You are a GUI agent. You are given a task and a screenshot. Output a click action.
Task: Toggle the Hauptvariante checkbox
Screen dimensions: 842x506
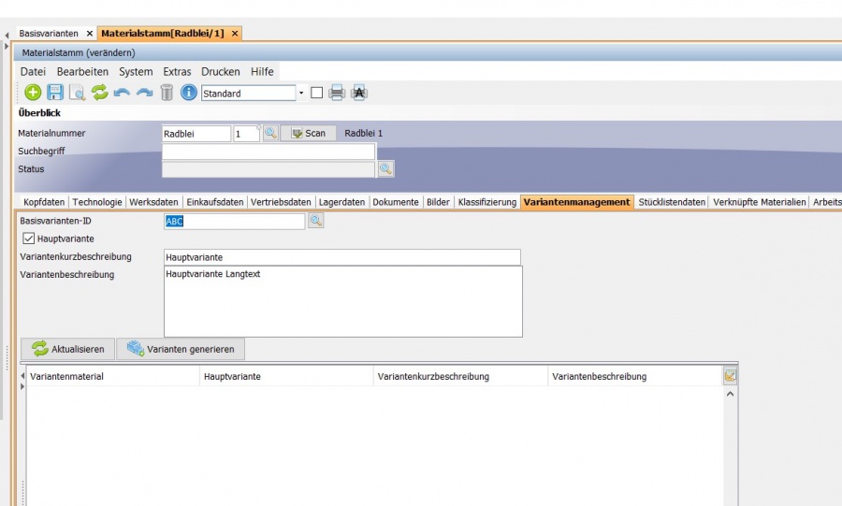(29, 239)
